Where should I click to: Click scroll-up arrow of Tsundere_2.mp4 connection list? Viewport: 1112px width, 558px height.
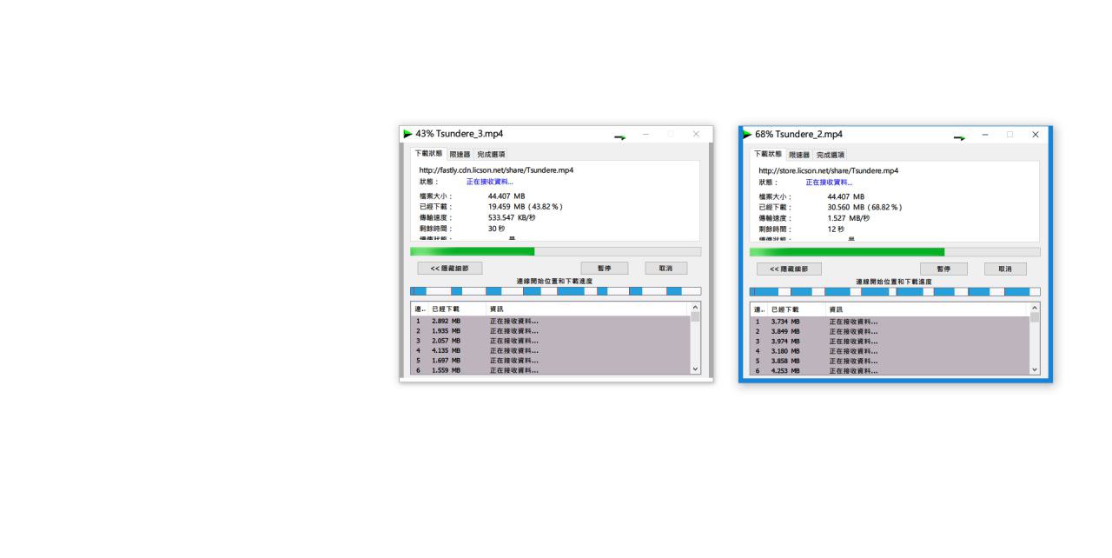pyautogui.click(x=1035, y=309)
